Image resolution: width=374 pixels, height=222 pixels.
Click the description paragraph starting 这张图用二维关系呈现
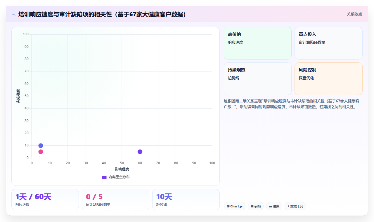[x=292, y=104]
